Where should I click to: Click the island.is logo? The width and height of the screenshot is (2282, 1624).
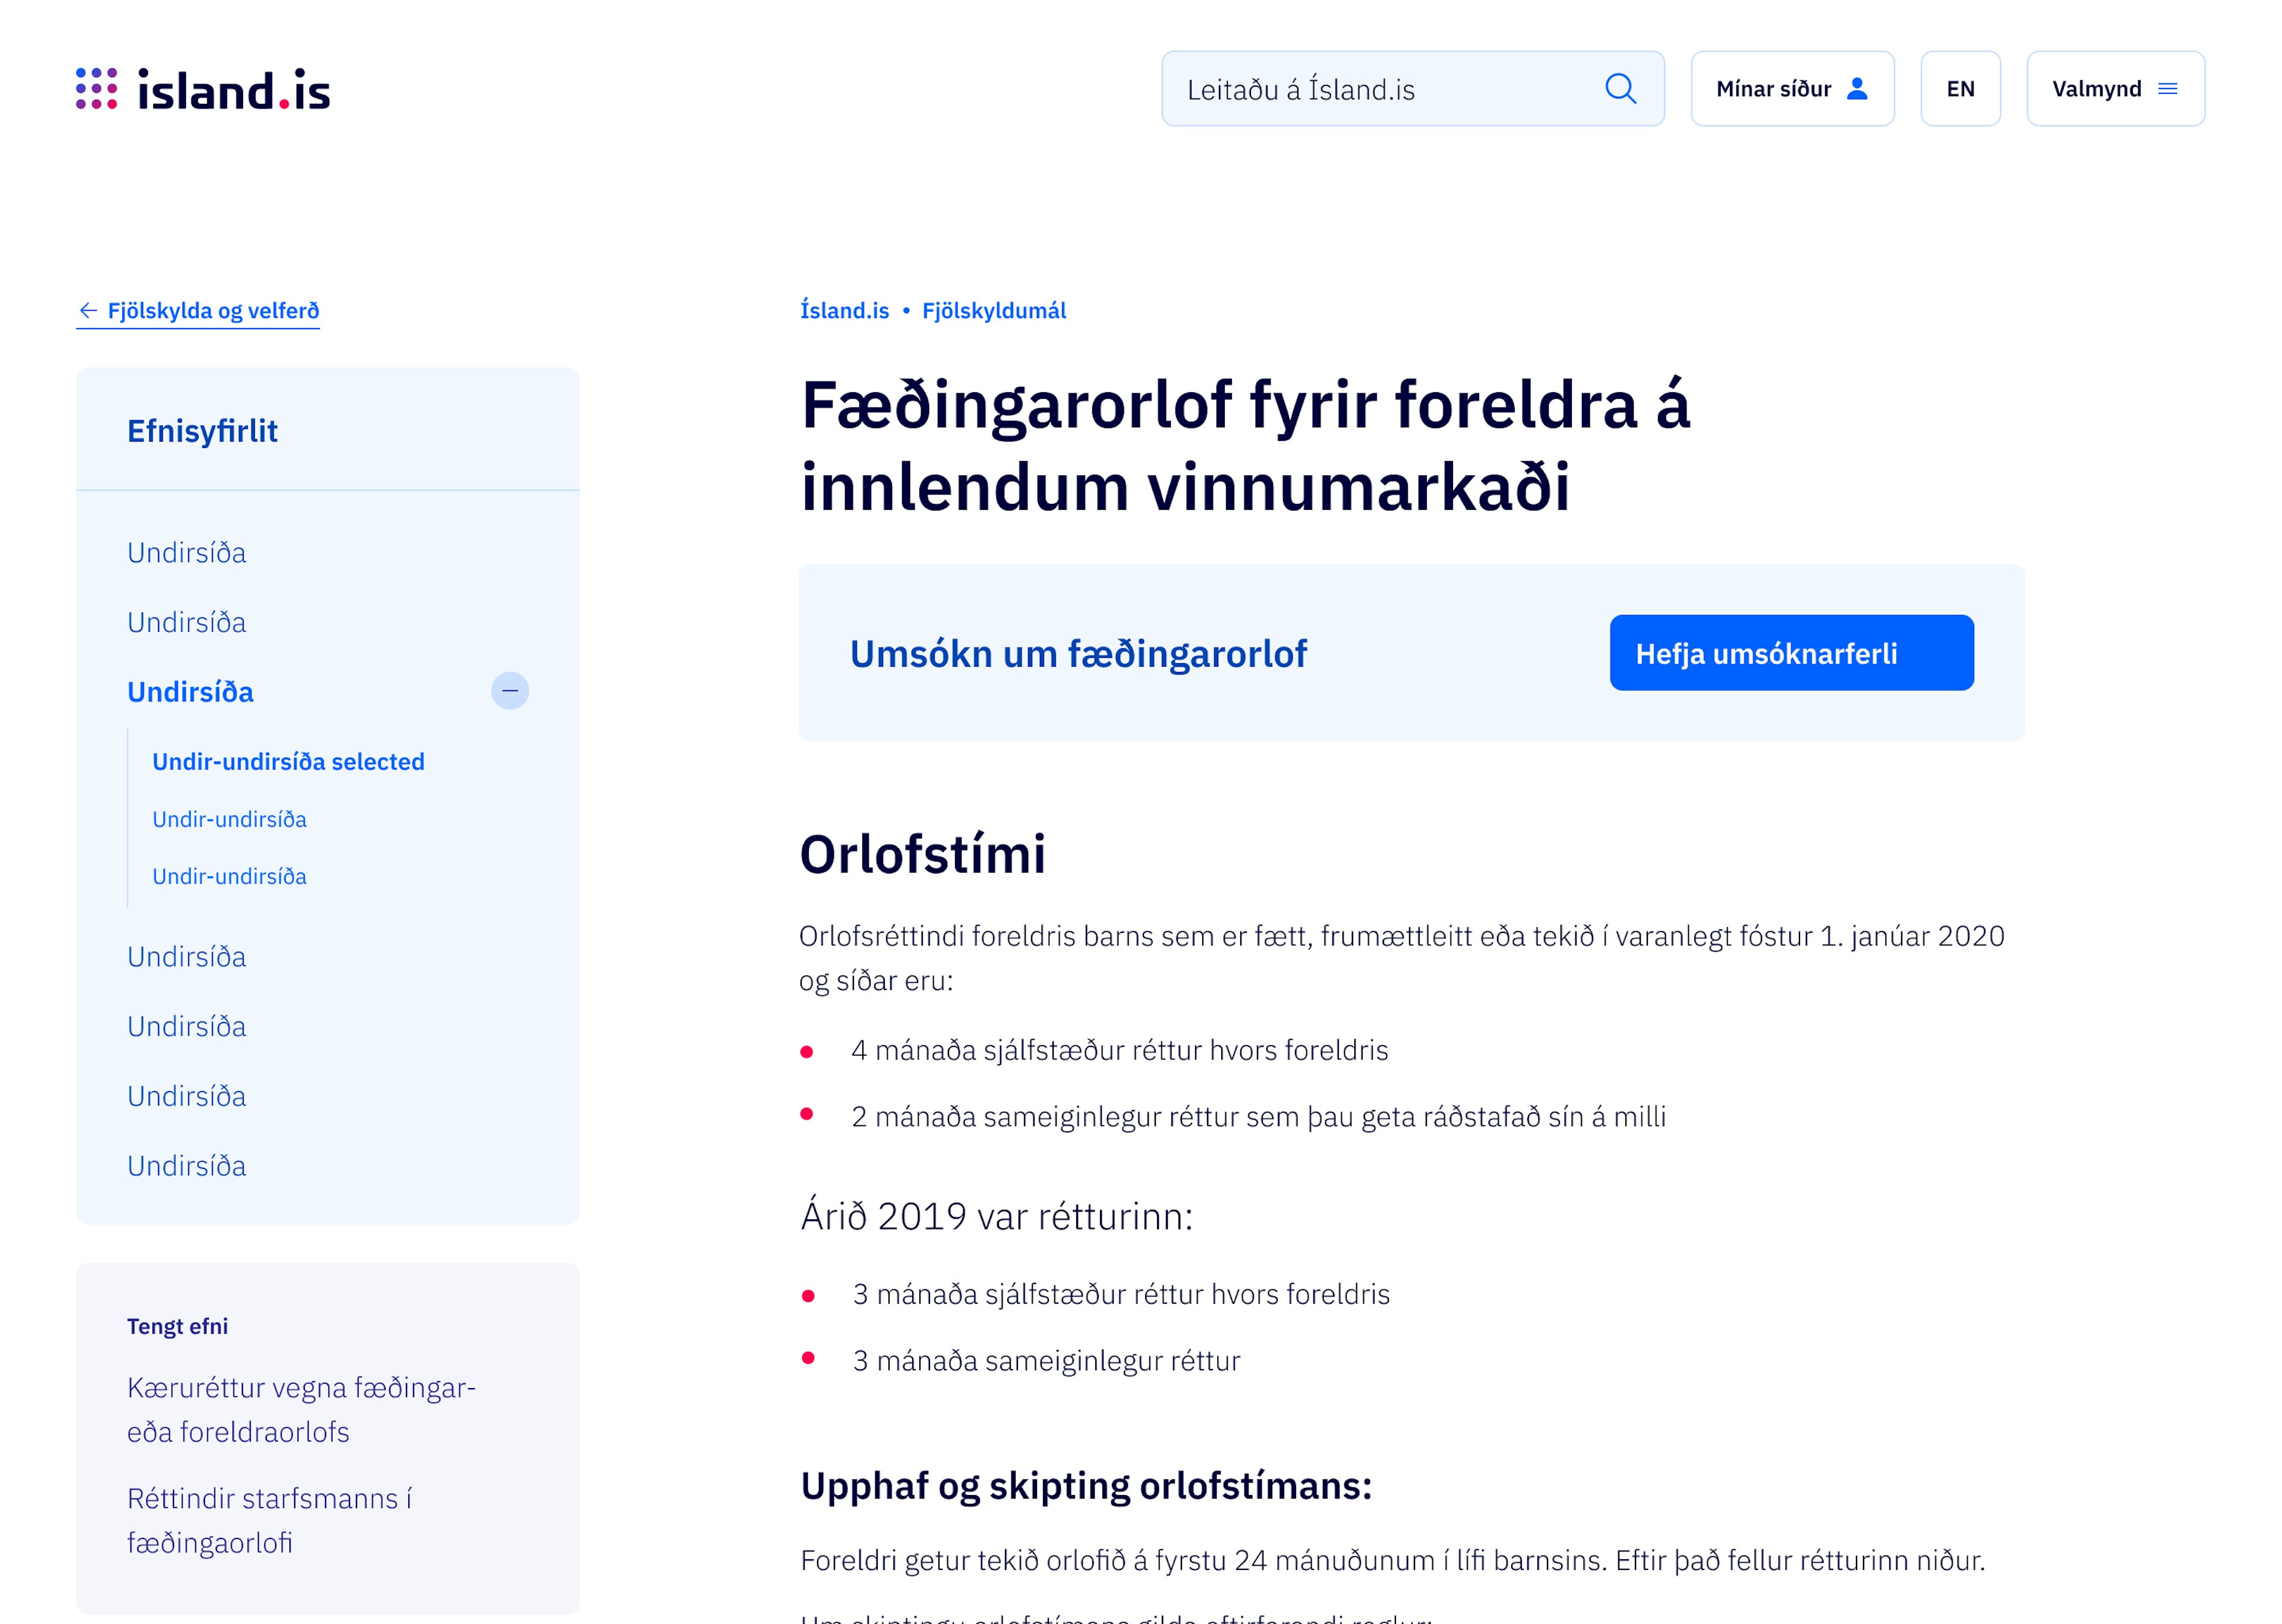(x=202, y=90)
